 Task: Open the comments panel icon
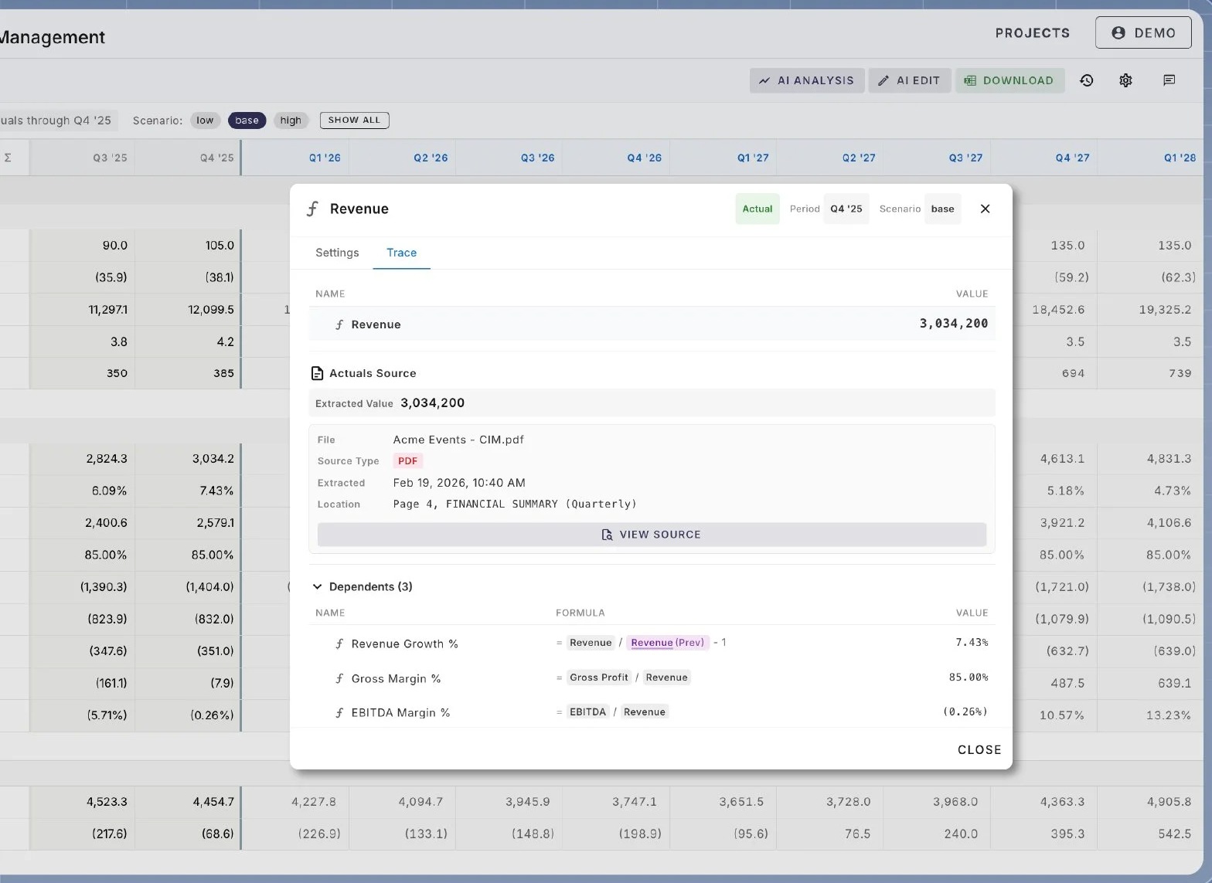coord(1169,80)
